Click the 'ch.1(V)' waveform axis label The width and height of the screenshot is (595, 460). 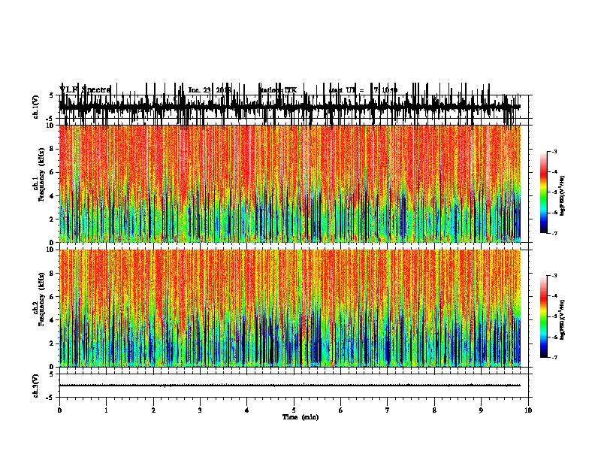click(x=36, y=107)
